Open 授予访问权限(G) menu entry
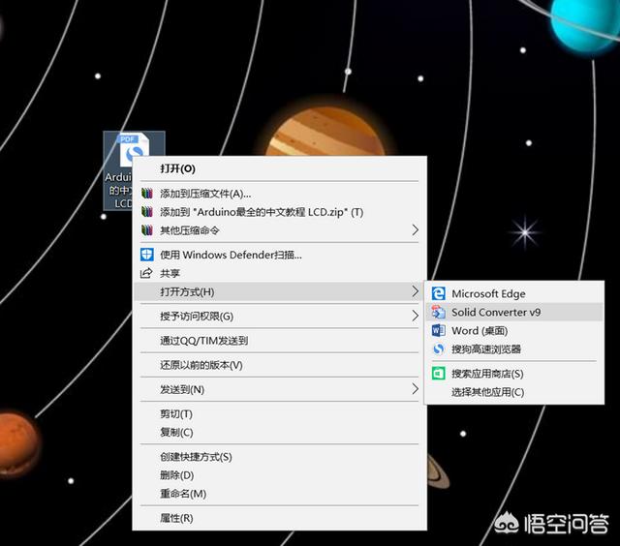620x546 pixels. point(280,316)
